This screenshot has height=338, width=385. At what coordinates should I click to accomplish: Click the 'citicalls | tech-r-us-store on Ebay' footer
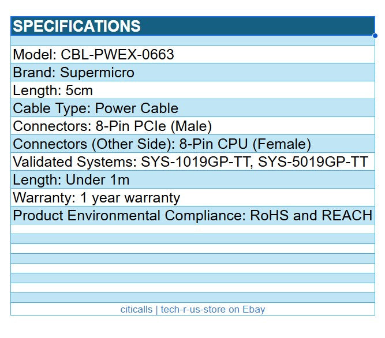[x=193, y=309]
